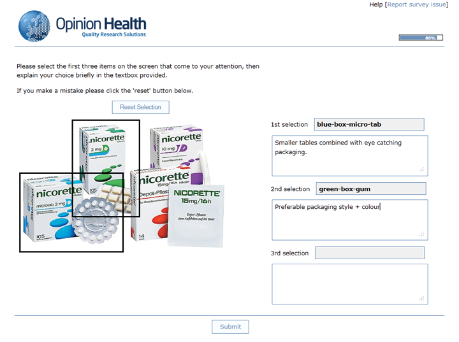Click resize grip of 2nd explanation textbox
This screenshot has height=342, width=459.
tap(422, 234)
